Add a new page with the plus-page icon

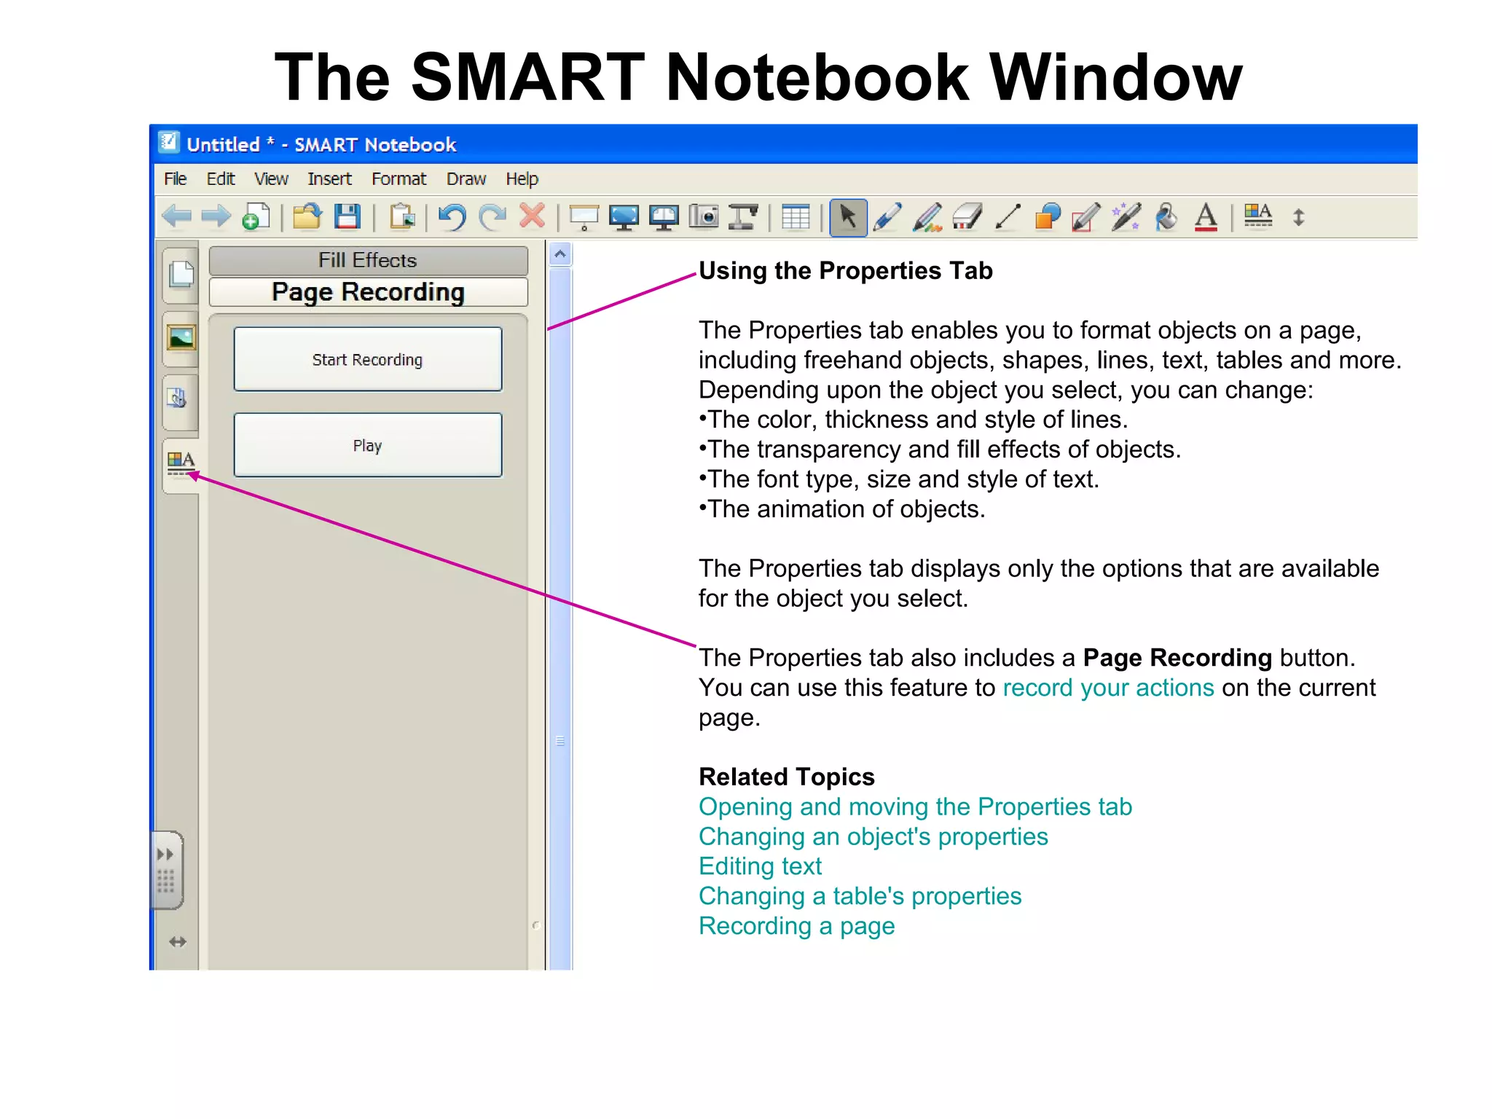pyautogui.click(x=256, y=216)
